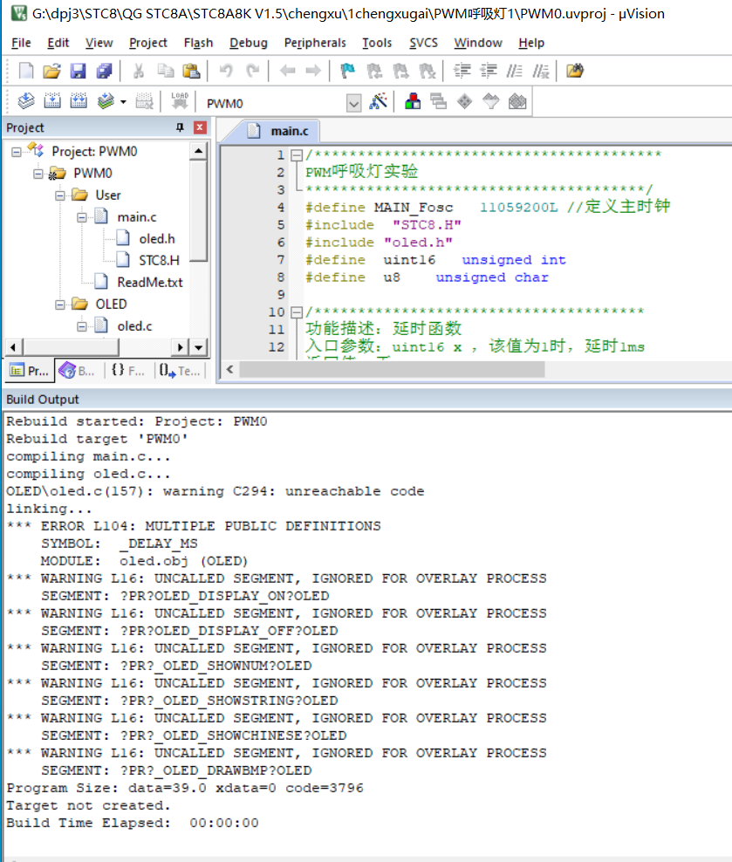732x862 pixels.
Task: Click the Unindent selected lines icon
Action: (x=489, y=71)
